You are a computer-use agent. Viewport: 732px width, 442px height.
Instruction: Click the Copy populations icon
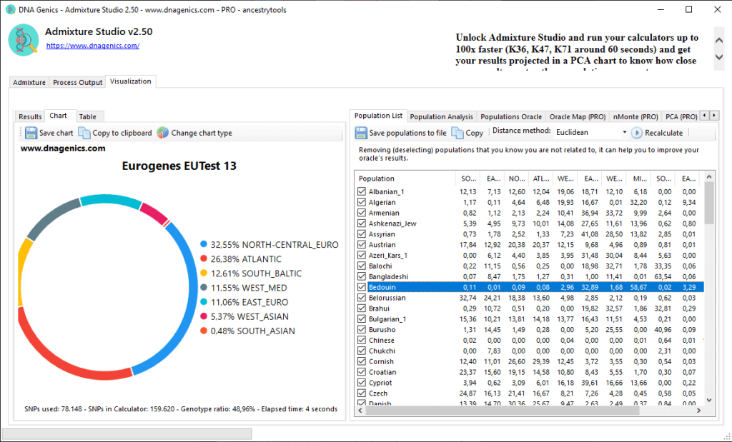(x=457, y=133)
